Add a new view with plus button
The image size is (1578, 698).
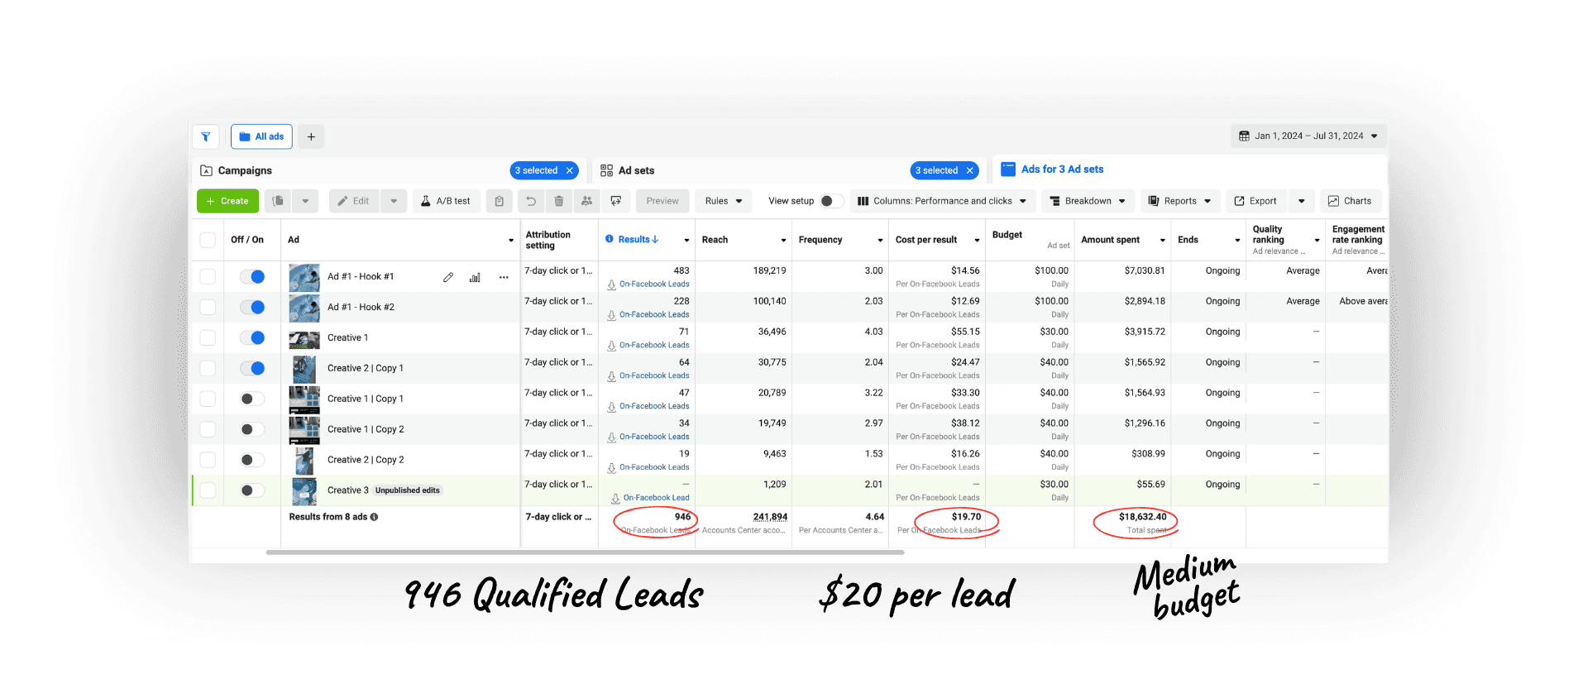click(x=311, y=136)
